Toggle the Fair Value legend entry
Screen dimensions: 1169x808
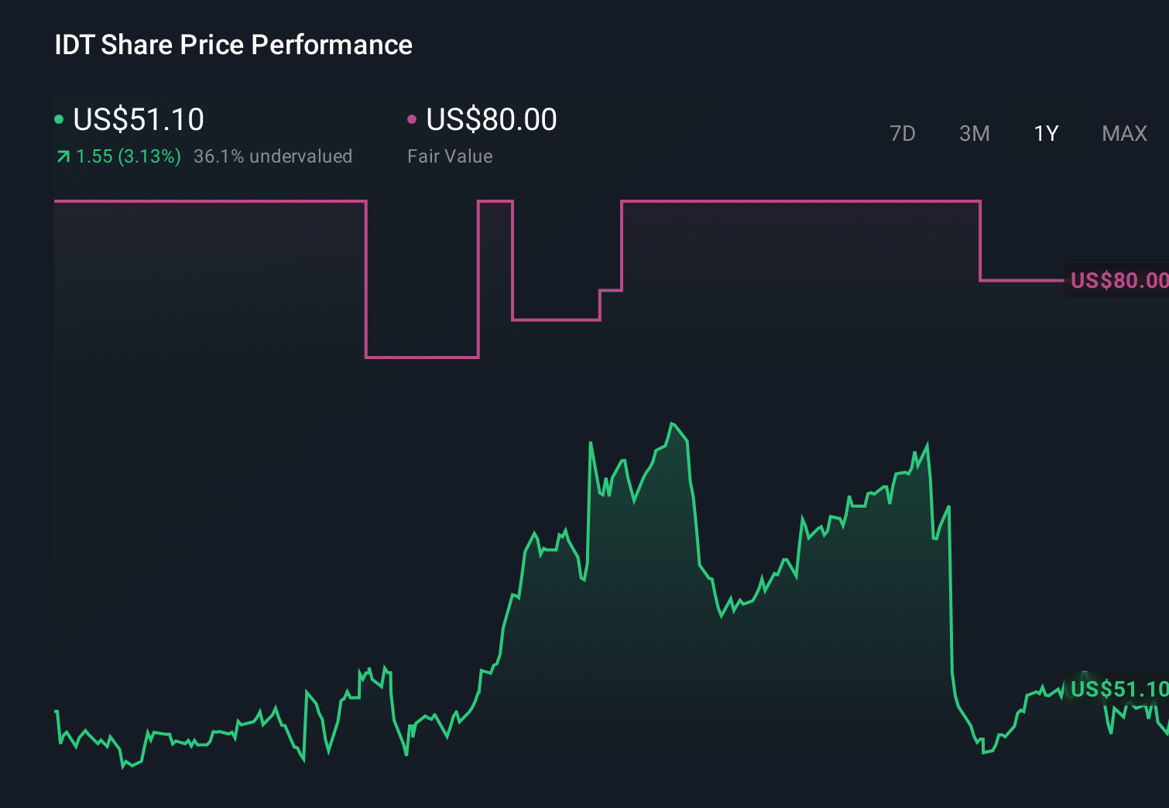click(491, 119)
